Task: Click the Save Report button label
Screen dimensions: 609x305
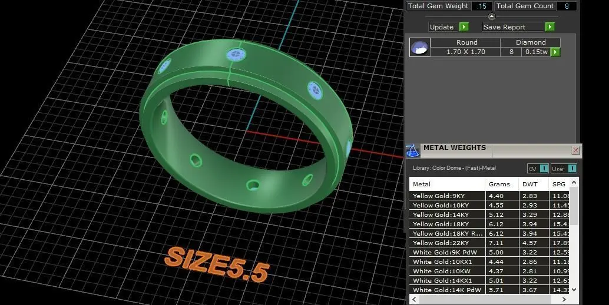Action: click(x=514, y=27)
